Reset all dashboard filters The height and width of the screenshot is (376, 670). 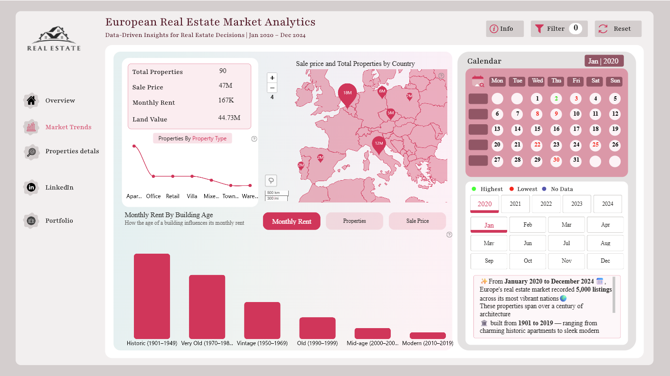tap(618, 29)
